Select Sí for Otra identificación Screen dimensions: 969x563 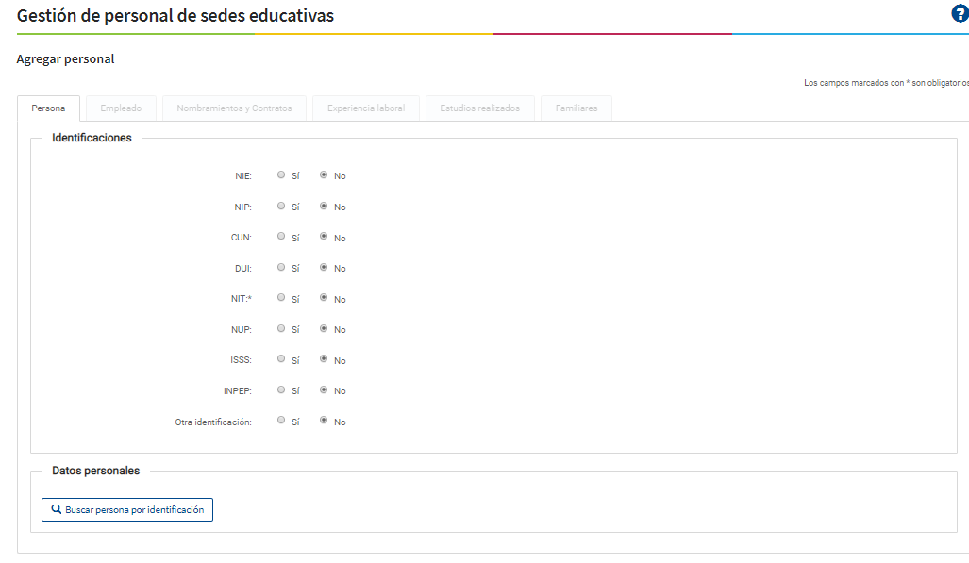(281, 421)
